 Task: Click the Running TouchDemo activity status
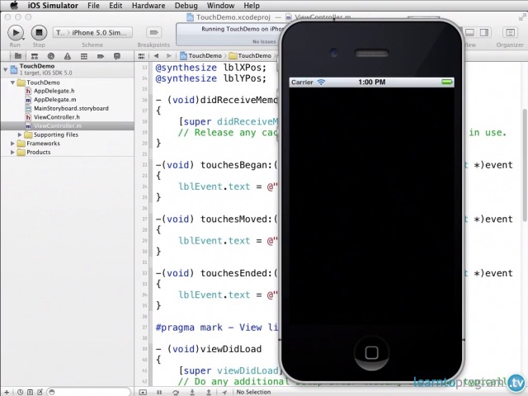pyautogui.click(x=241, y=30)
